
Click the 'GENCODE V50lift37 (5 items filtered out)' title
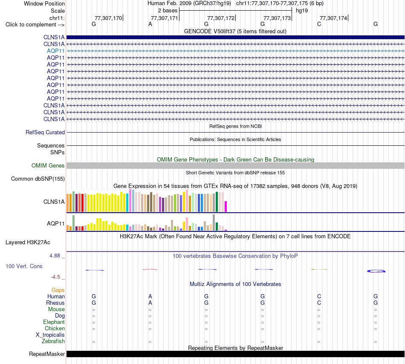235,31
